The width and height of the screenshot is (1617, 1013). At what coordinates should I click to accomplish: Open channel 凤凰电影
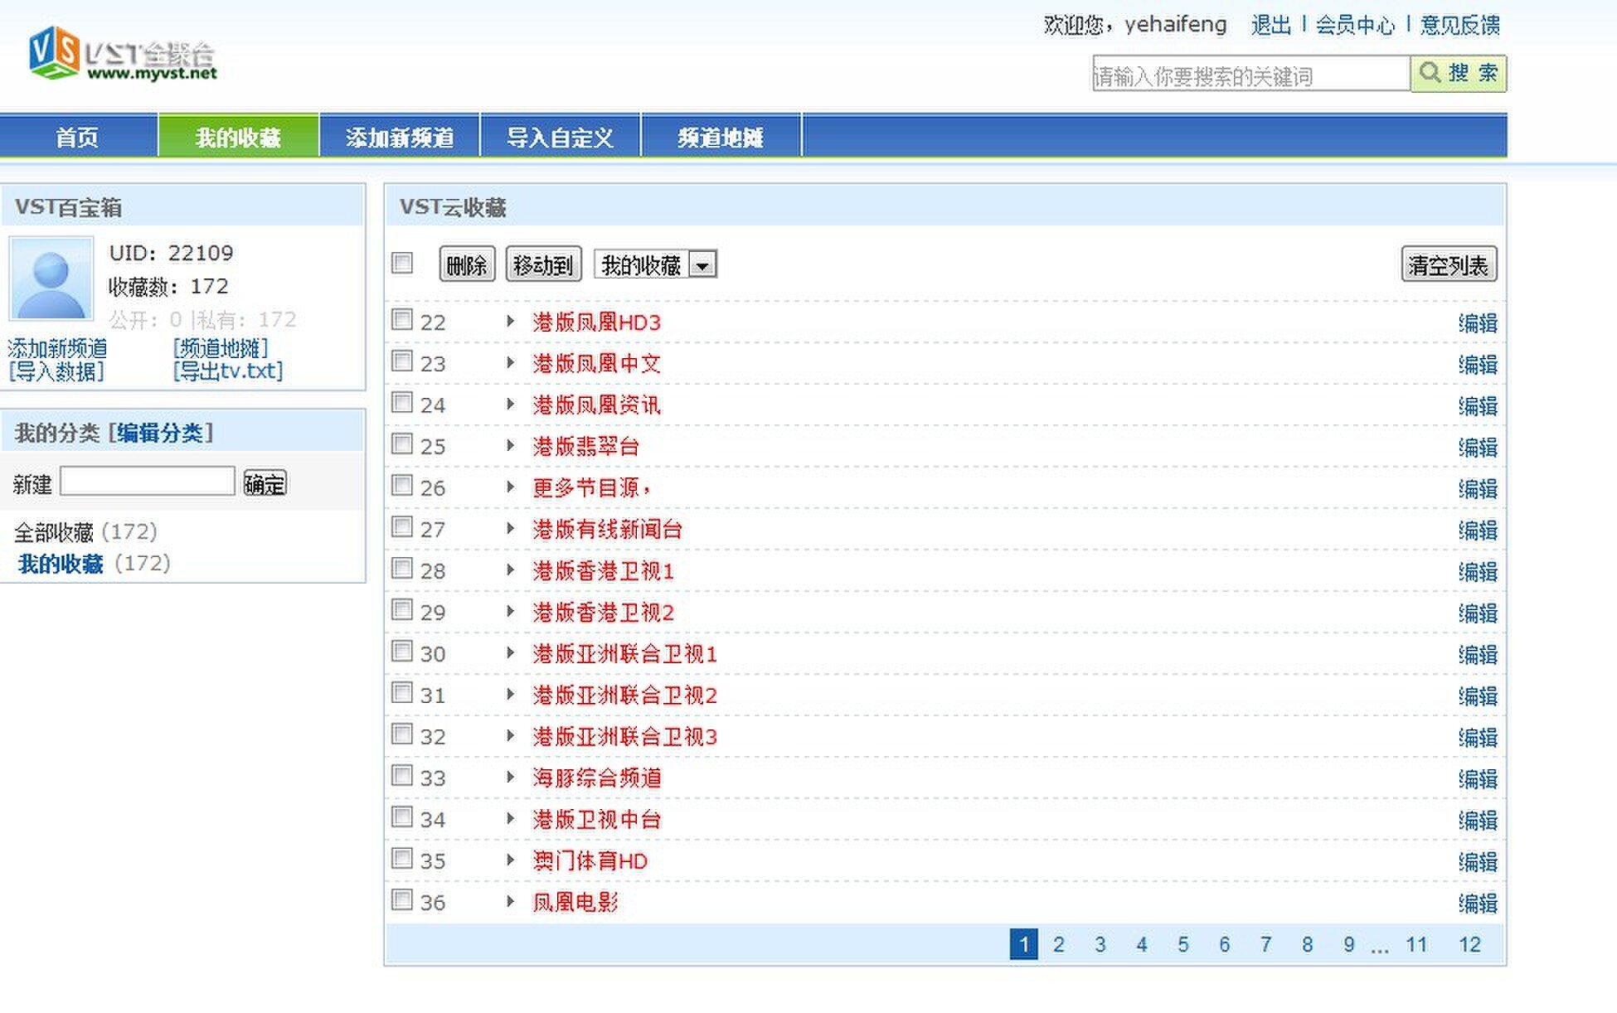tap(575, 903)
